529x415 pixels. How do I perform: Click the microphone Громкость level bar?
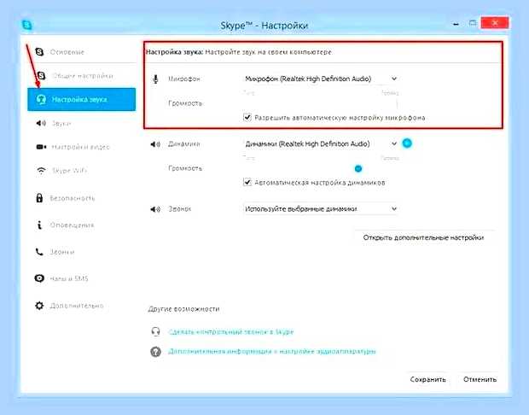(320, 103)
